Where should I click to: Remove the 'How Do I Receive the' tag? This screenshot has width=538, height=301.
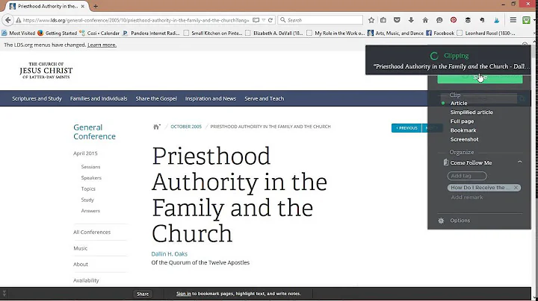[516, 188]
